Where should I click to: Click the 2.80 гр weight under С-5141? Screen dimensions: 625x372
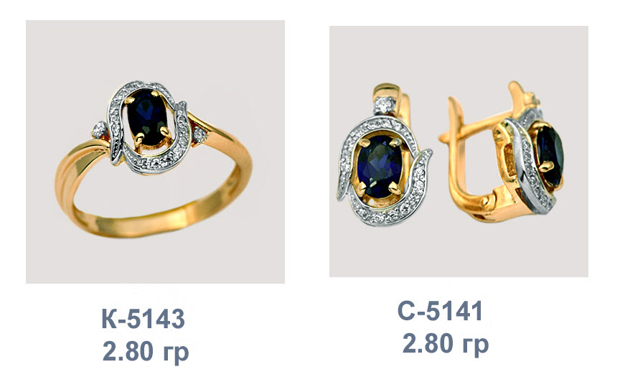[x=446, y=343]
